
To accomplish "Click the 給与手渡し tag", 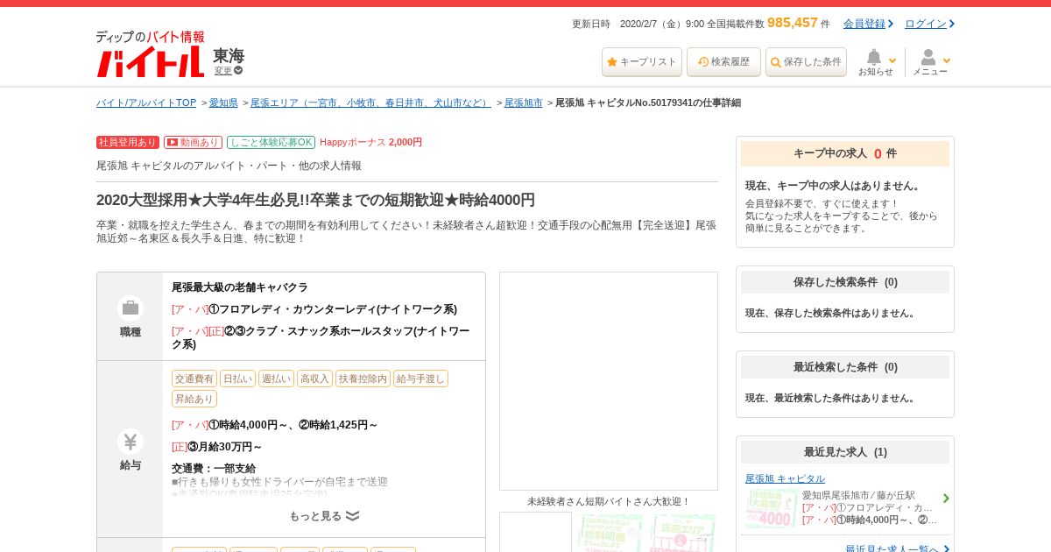I will click(x=420, y=379).
